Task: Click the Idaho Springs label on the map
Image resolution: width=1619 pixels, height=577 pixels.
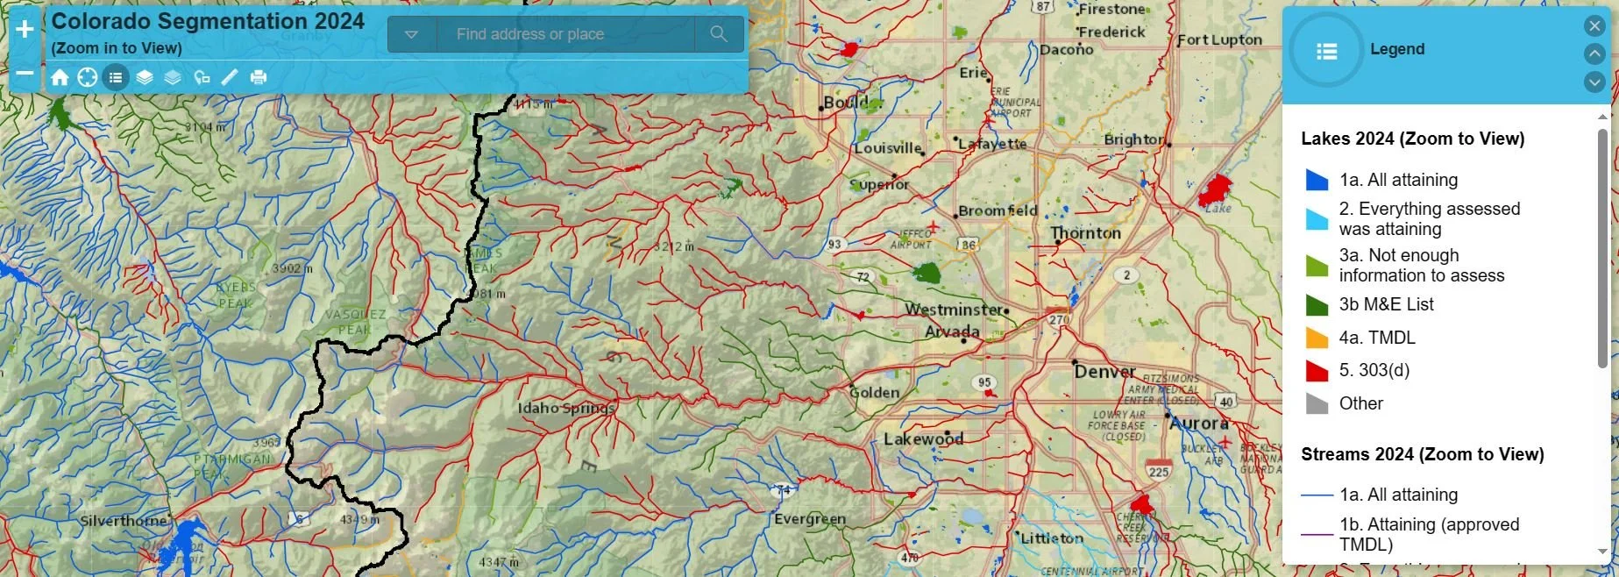Action: pyautogui.click(x=565, y=408)
